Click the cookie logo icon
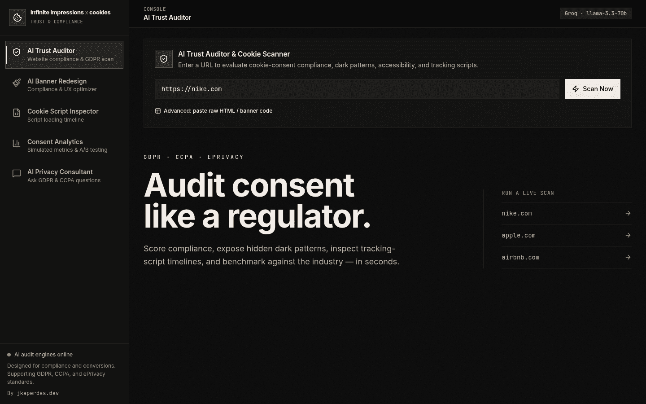Screen dimensions: 646x404 17,18
